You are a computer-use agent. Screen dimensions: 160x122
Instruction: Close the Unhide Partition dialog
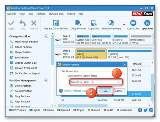click(x=124, y=65)
